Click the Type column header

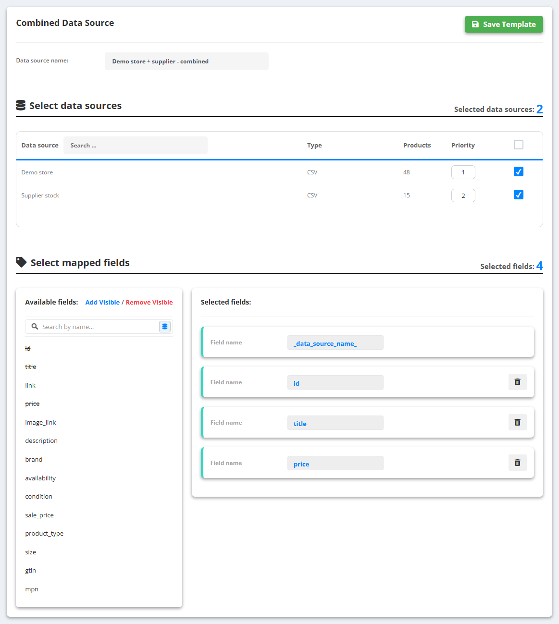314,145
